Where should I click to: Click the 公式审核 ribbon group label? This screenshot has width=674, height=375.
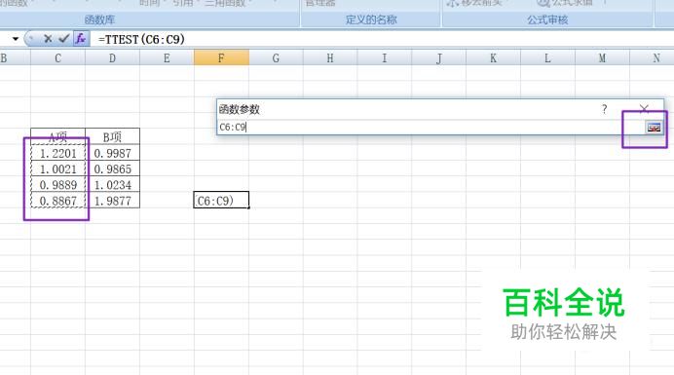547,19
